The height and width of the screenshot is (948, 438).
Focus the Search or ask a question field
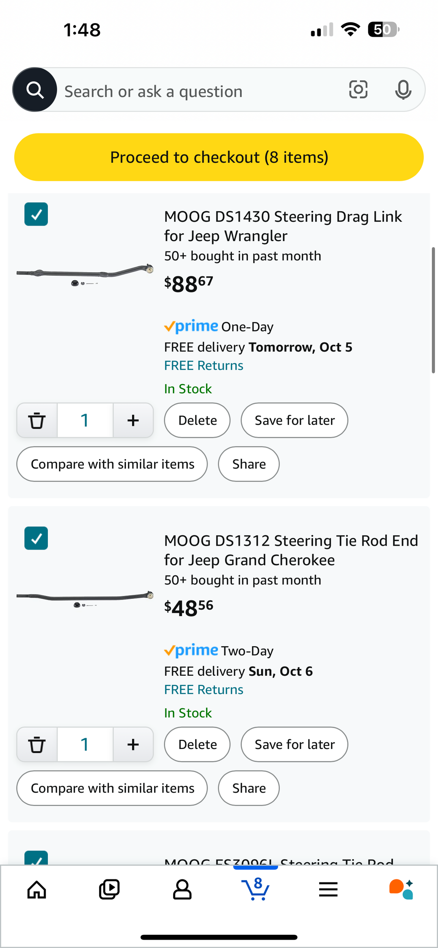pos(197,91)
